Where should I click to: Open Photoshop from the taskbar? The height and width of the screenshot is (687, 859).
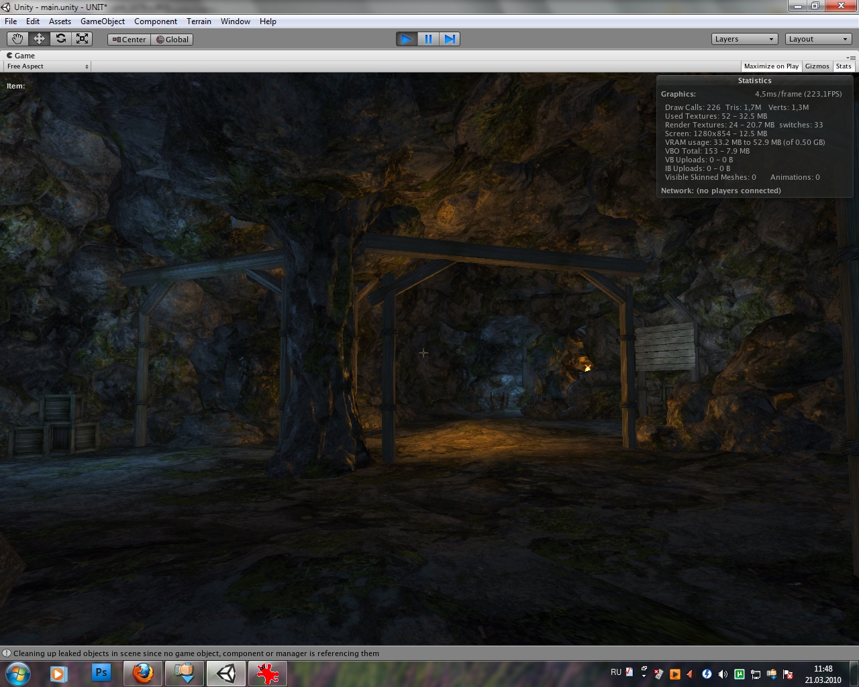pos(101,673)
